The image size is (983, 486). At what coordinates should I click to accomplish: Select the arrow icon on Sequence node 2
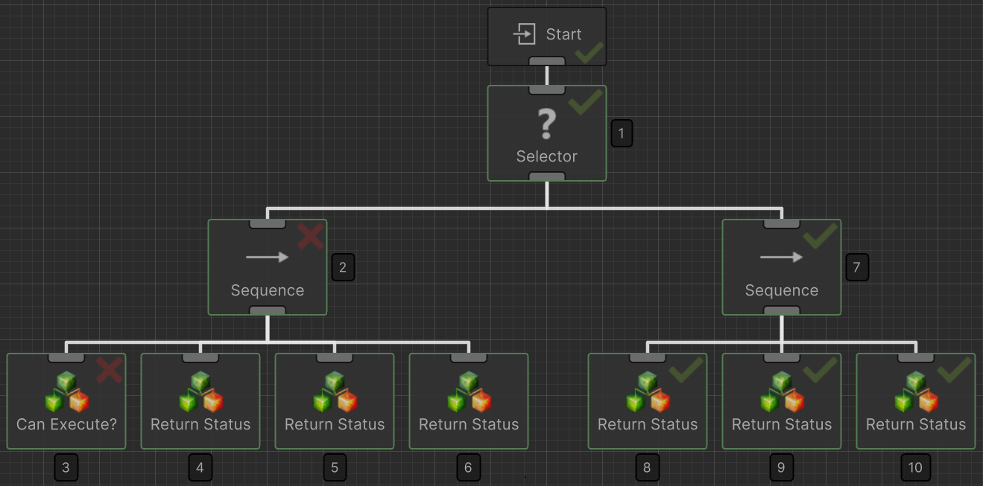click(267, 257)
